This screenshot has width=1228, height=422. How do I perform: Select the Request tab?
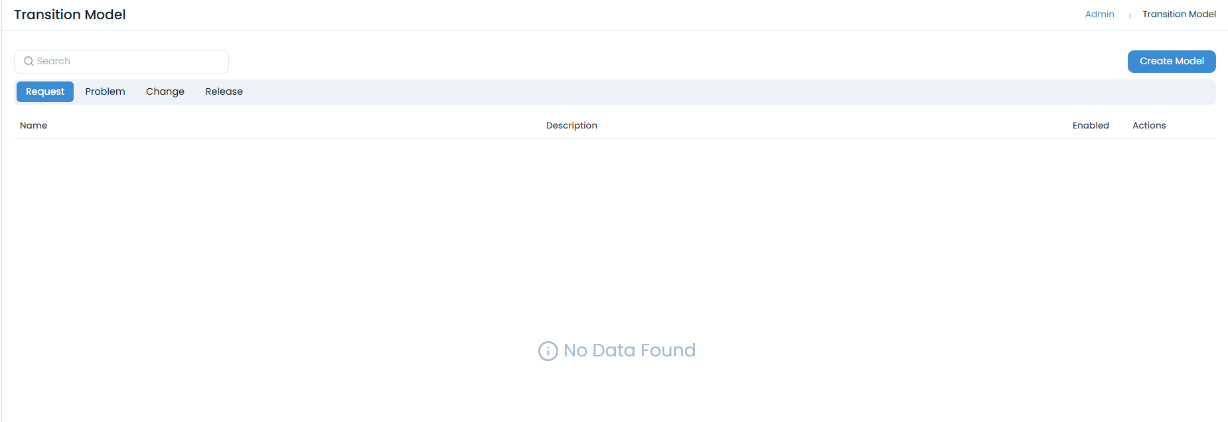(x=45, y=91)
